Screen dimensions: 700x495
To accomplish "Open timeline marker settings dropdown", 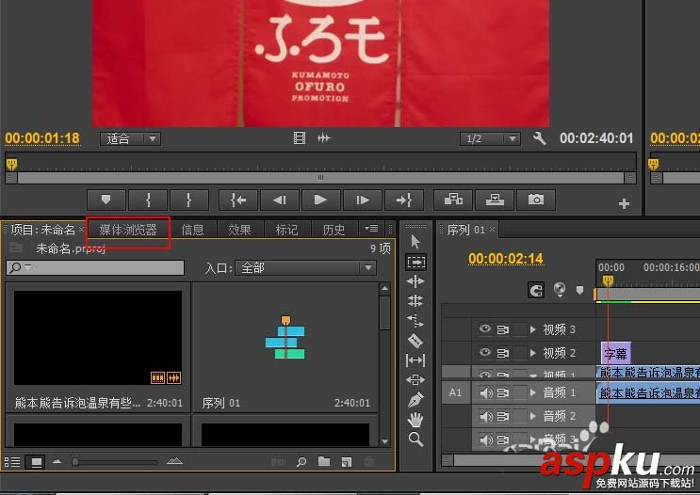I will pyautogui.click(x=560, y=290).
